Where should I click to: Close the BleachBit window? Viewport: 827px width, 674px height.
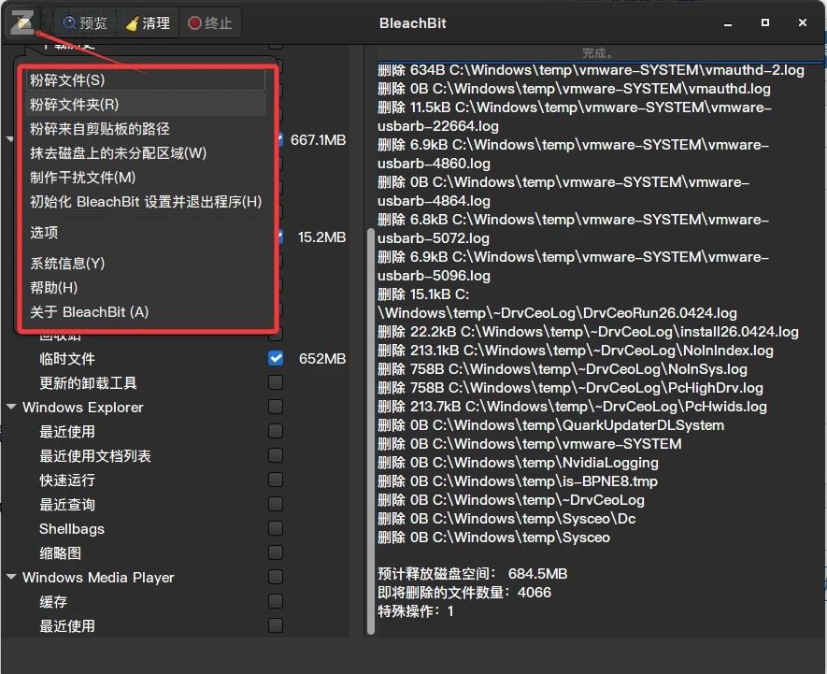(x=802, y=22)
